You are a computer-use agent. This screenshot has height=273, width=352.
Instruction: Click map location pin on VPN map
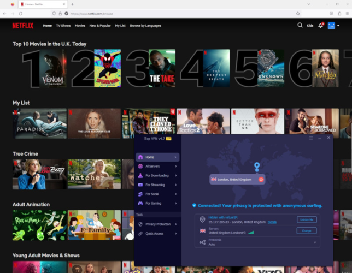pos(257,167)
